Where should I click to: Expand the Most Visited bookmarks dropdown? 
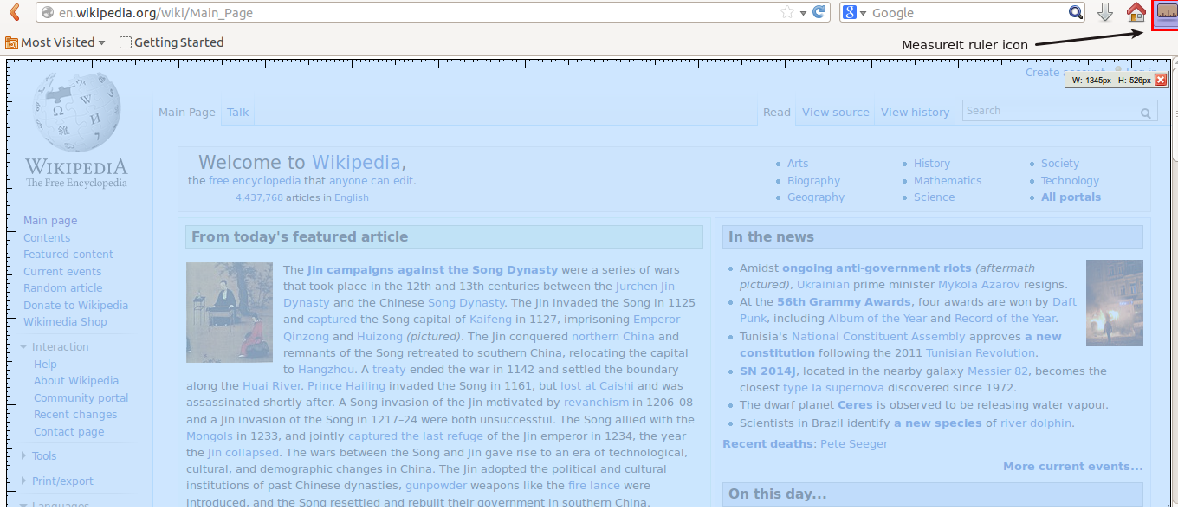click(101, 43)
